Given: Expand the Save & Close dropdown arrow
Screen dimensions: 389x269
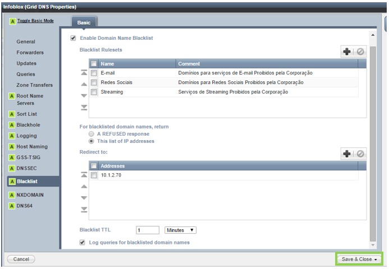Looking at the screenshot, I should click(x=376, y=259).
